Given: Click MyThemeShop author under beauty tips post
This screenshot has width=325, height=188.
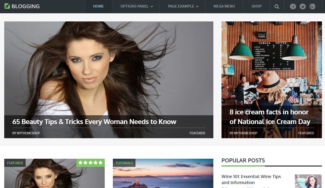Looking at the screenshot, I should tap(26, 133).
